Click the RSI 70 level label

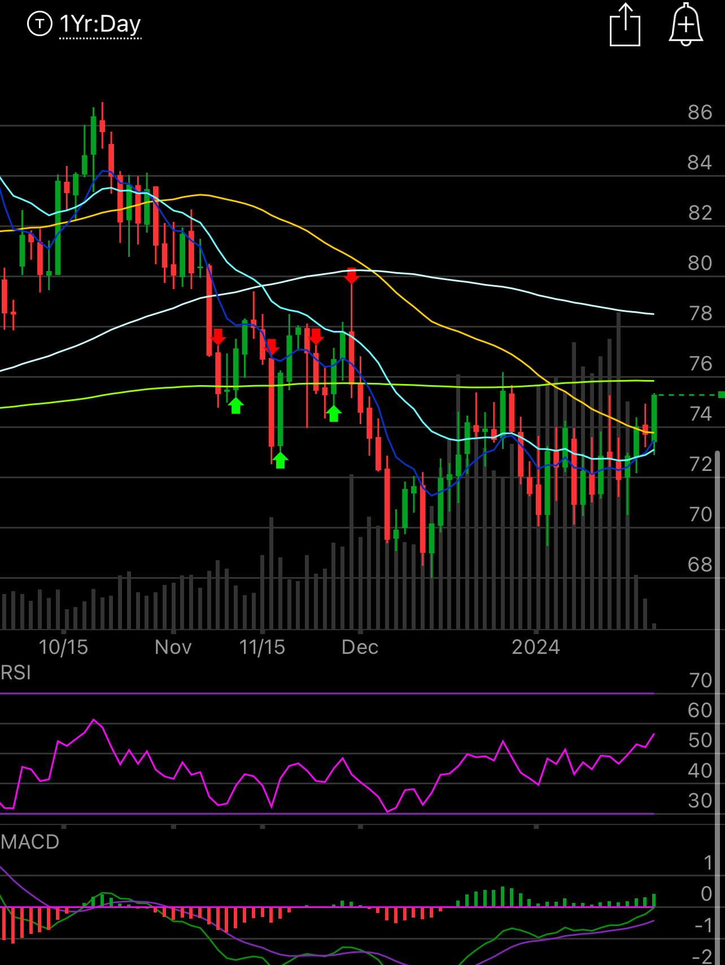click(x=700, y=680)
